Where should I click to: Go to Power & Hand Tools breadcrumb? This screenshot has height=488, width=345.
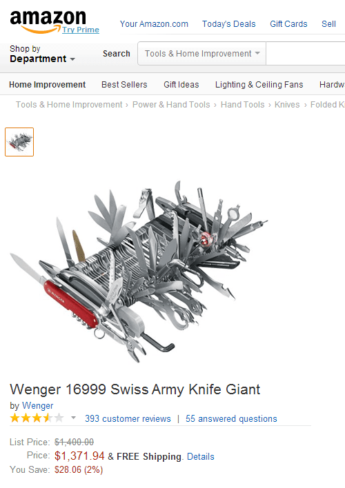click(171, 105)
